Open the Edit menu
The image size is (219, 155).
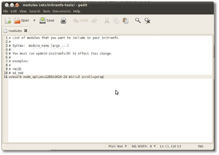coord(14,11)
